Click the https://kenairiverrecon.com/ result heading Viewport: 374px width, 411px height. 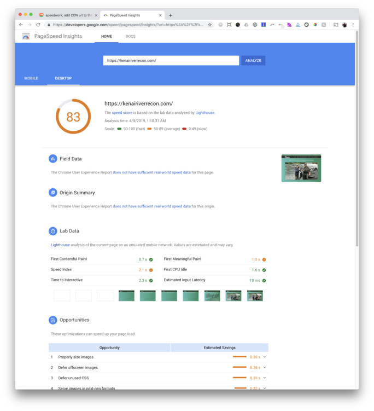click(138, 103)
